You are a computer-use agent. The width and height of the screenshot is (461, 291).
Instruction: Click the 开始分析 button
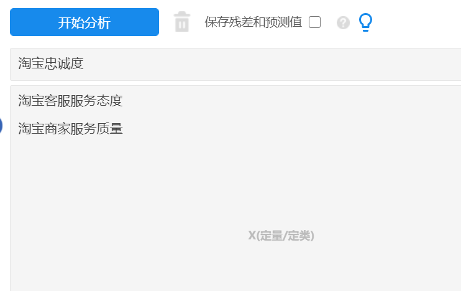click(x=84, y=22)
